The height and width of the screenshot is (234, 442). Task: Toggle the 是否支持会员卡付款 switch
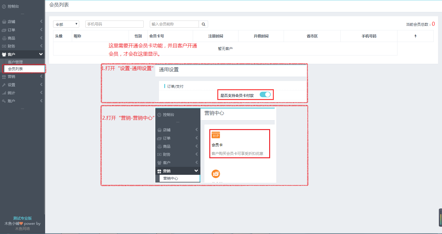[x=265, y=95]
